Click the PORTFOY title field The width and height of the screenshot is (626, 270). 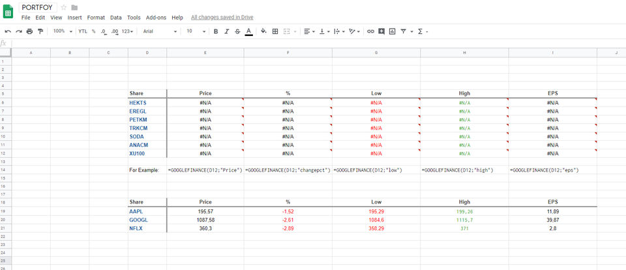(38, 7)
